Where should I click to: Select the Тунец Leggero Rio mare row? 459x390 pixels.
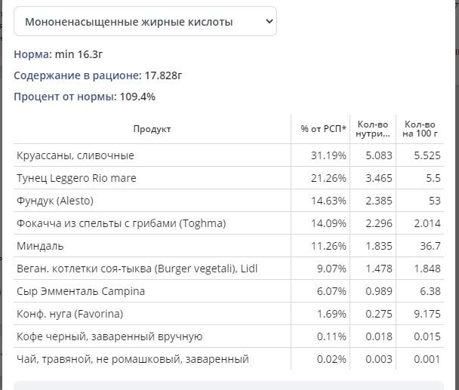pos(229,177)
